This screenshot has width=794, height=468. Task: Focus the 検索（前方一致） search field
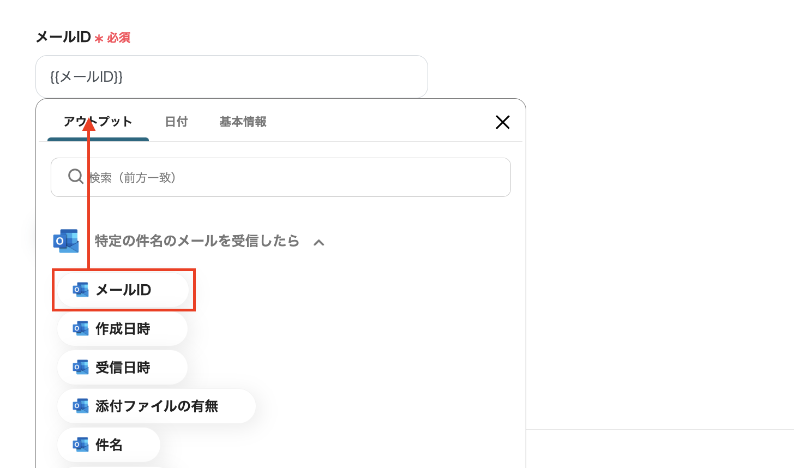pyautogui.click(x=281, y=177)
